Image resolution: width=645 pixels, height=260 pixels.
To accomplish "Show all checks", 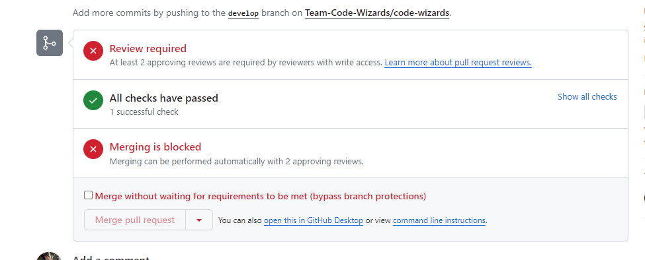I will pos(587,97).
